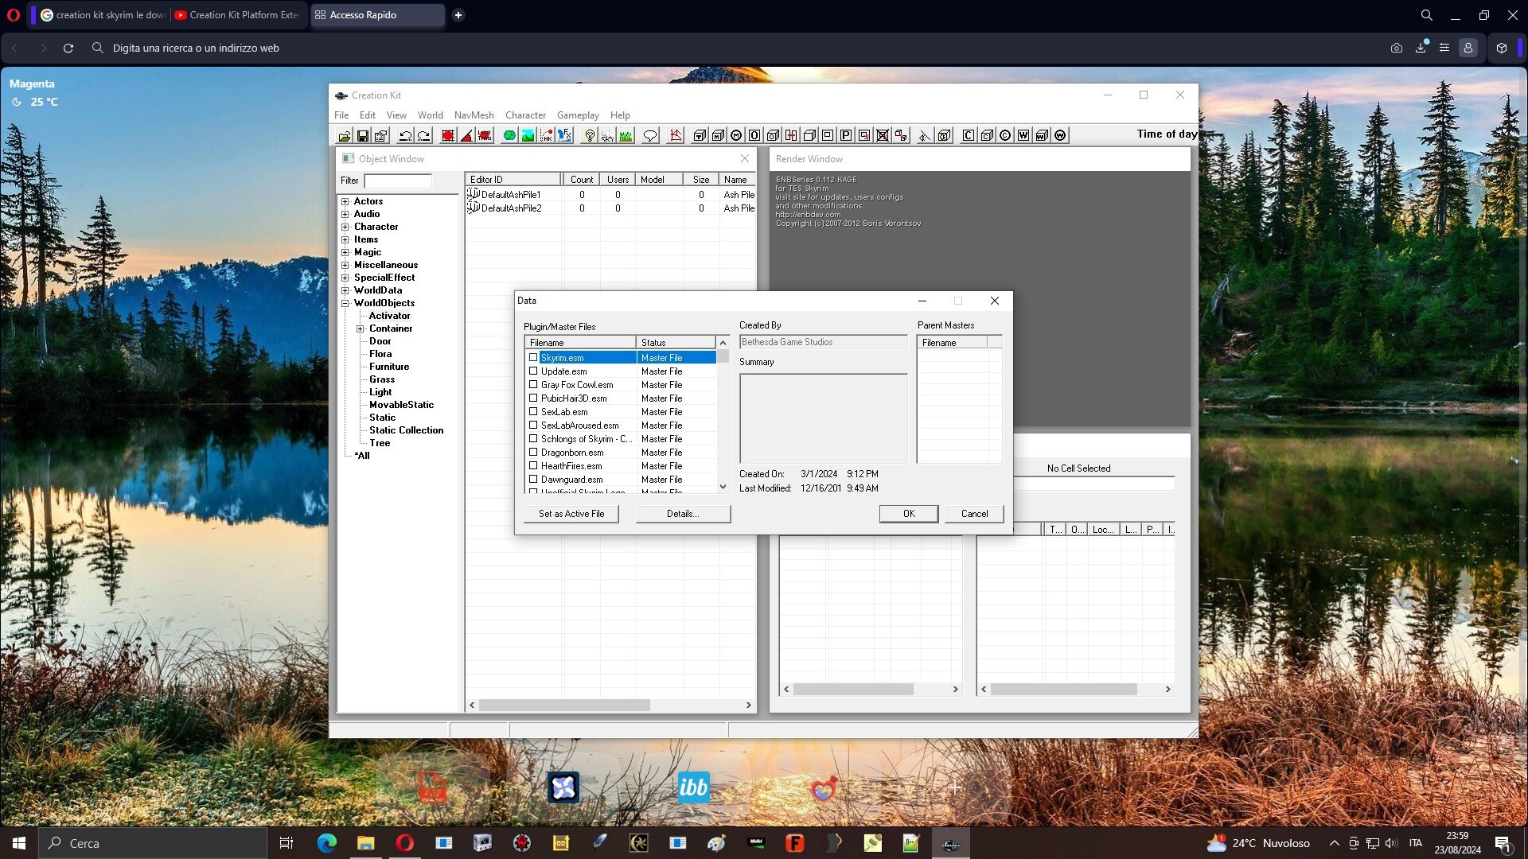Expand the Actors tree node

[x=345, y=201]
